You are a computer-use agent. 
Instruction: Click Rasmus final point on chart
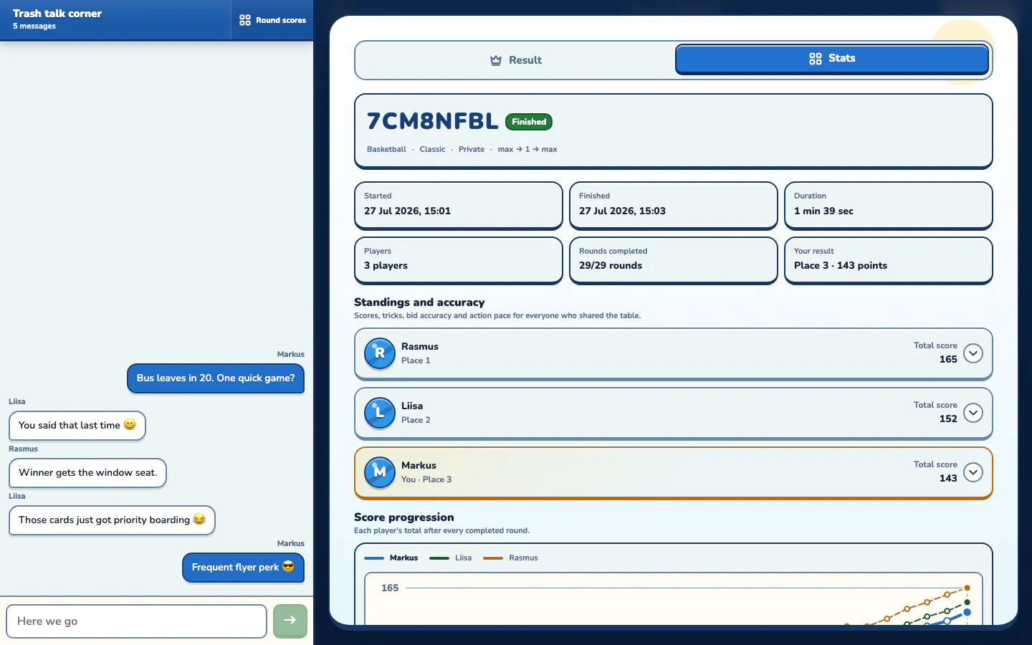tap(967, 588)
